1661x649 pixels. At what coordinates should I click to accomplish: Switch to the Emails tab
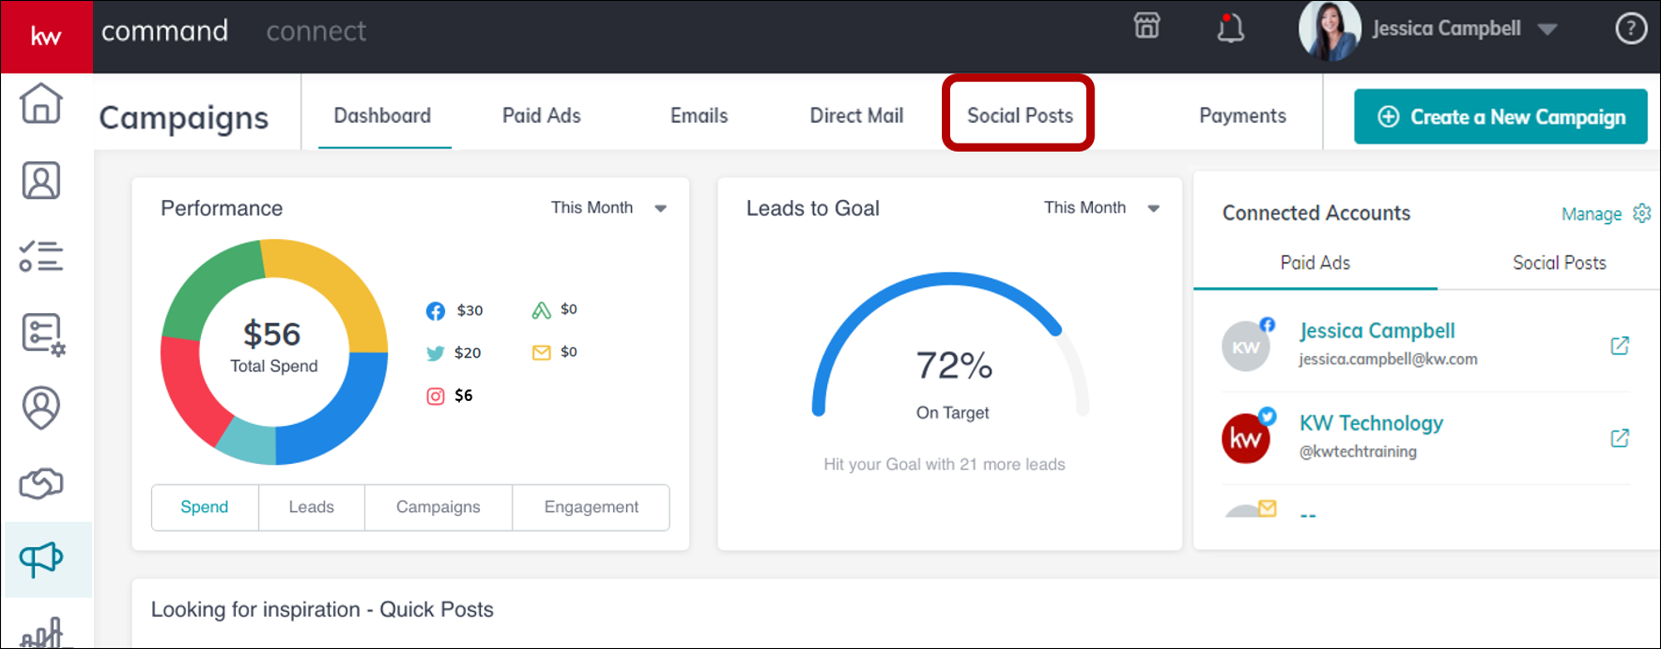(x=699, y=115)
